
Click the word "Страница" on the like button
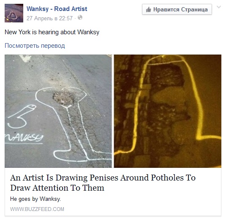(194, 10)
